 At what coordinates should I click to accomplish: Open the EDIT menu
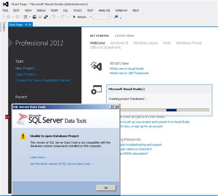[16, 11]
